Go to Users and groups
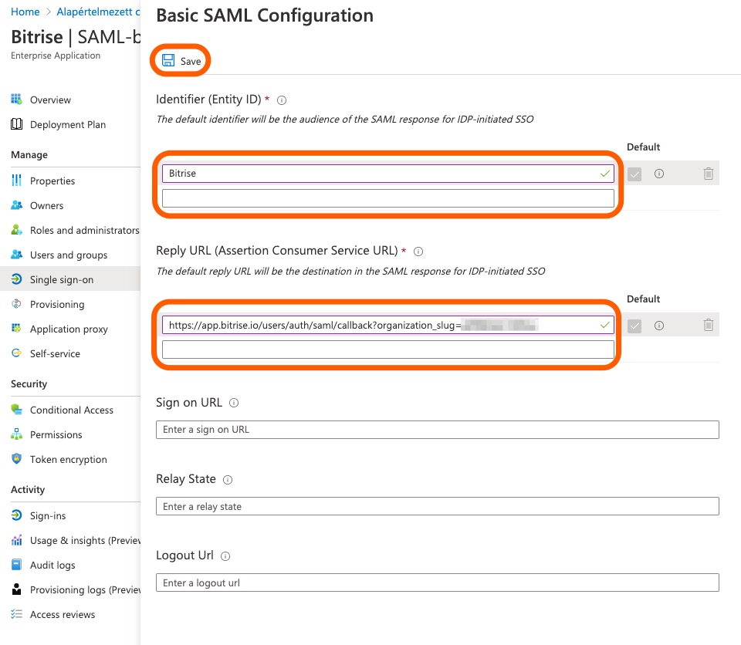Viewport: 741px width, 645px height. pos(68,255)
